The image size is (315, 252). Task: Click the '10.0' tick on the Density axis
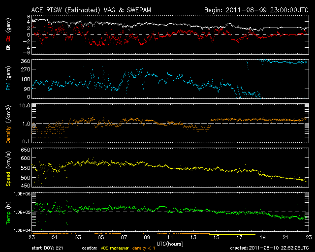(x=25, y=105)
